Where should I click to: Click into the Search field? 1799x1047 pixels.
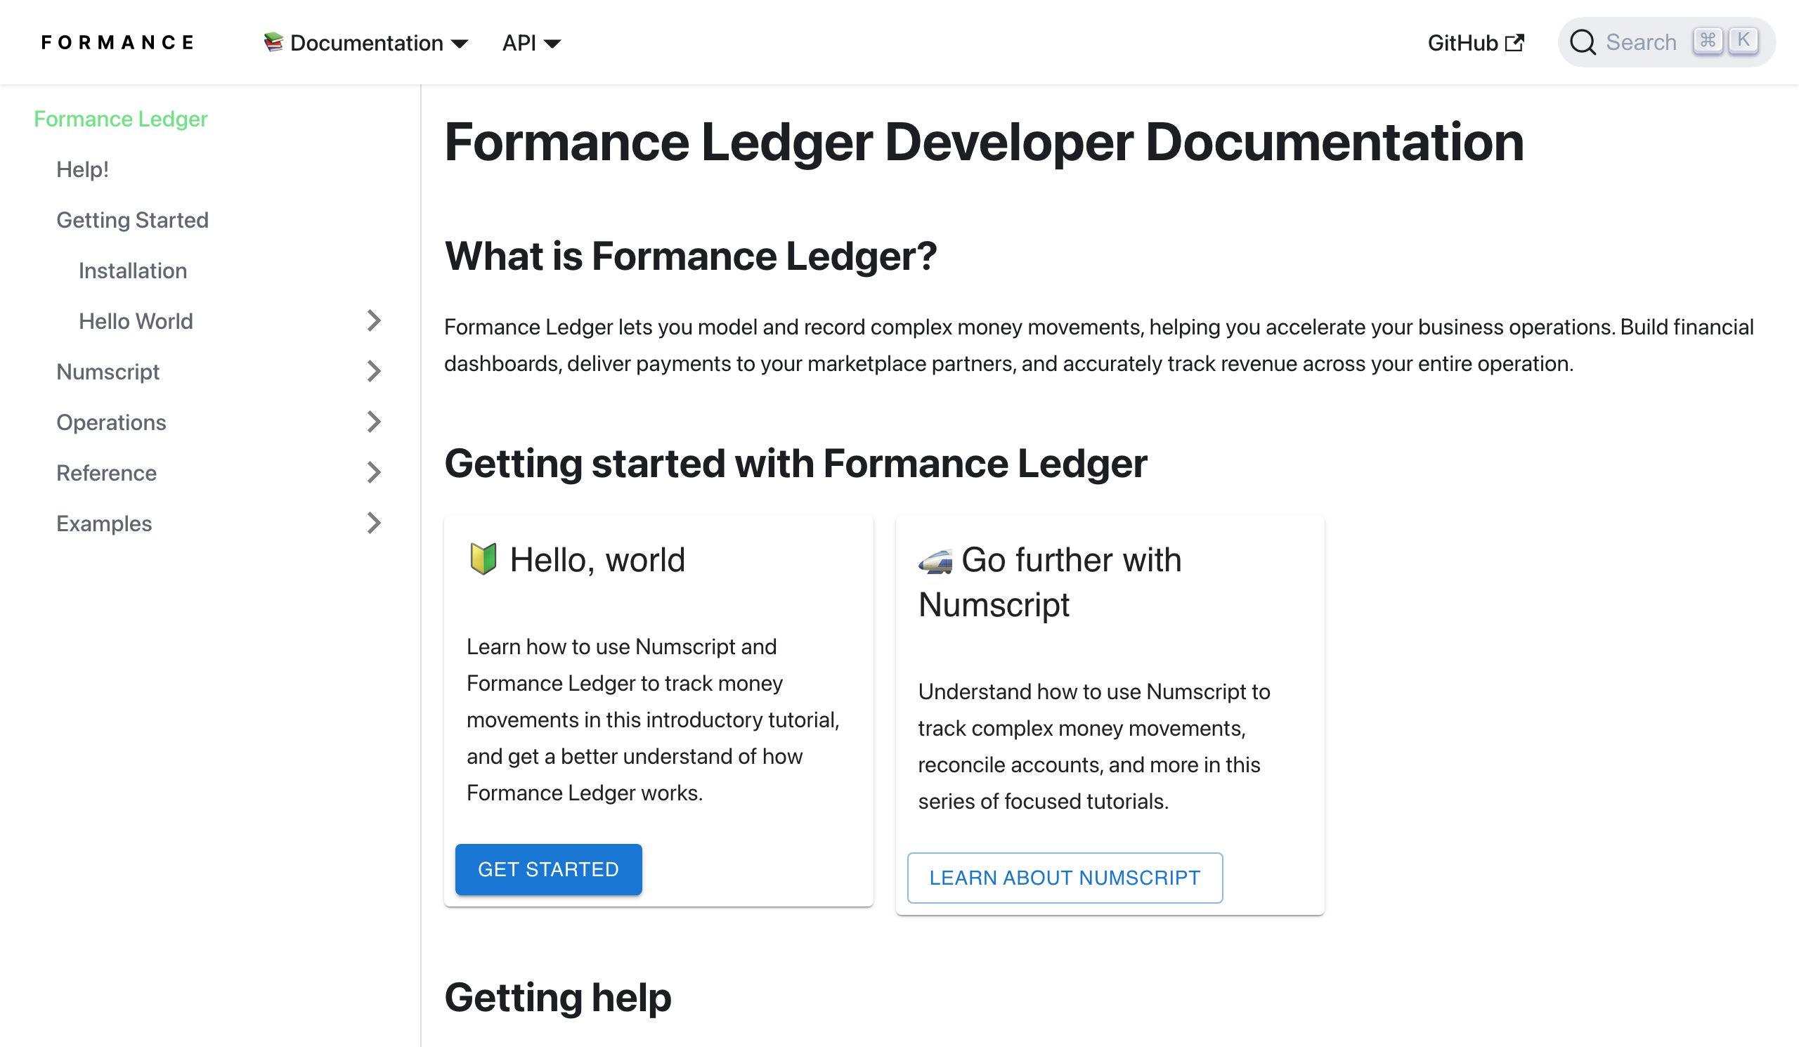click(1666, 42)
